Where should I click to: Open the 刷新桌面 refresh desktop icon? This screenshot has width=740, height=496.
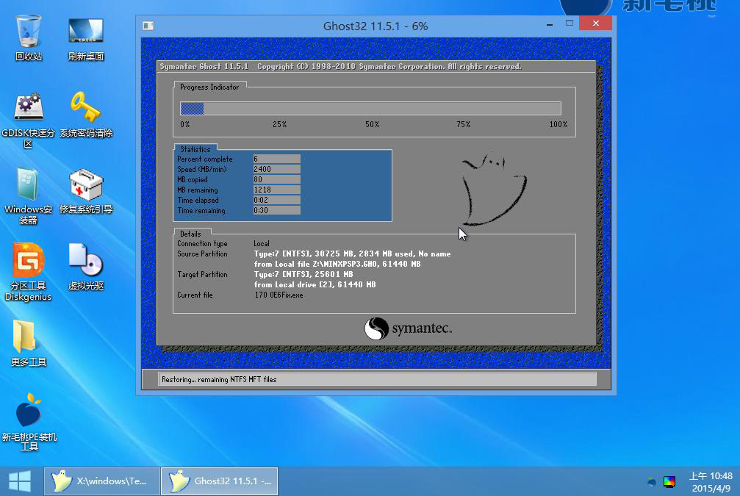(86, 37)
